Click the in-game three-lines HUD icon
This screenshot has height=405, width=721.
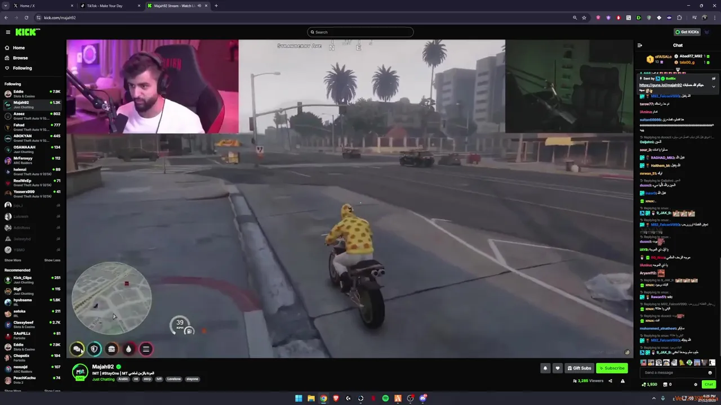[146, 349]
